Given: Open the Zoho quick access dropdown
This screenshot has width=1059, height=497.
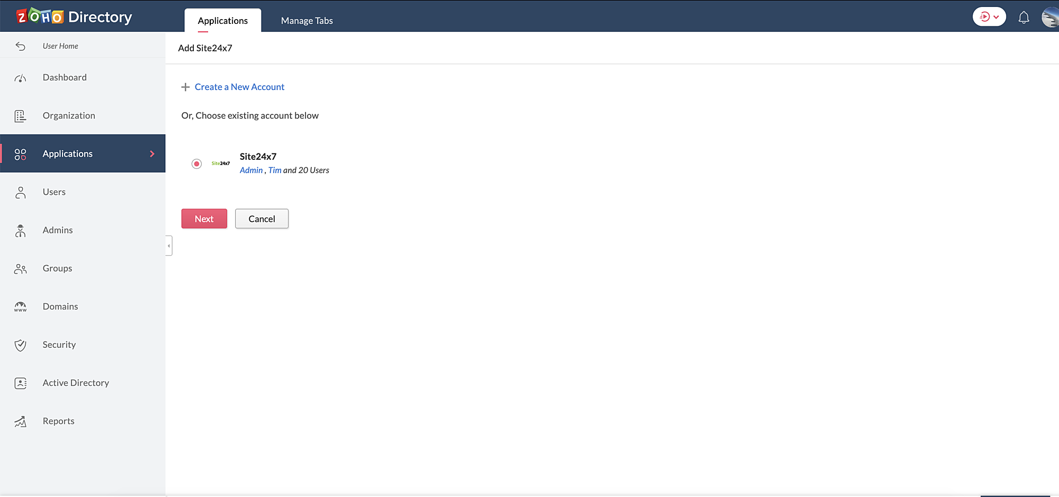Looking at the screenshot, I should pyautogui.click(x=989, y=16).
